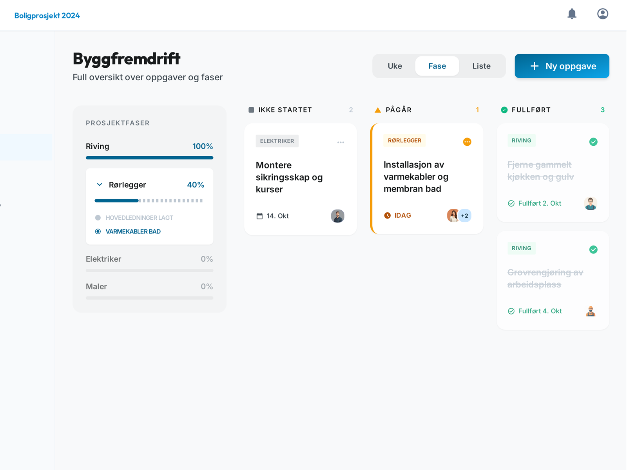Click assignee avatar on Montere sikringsskap card
627x470 pixels.
(337, 216)
